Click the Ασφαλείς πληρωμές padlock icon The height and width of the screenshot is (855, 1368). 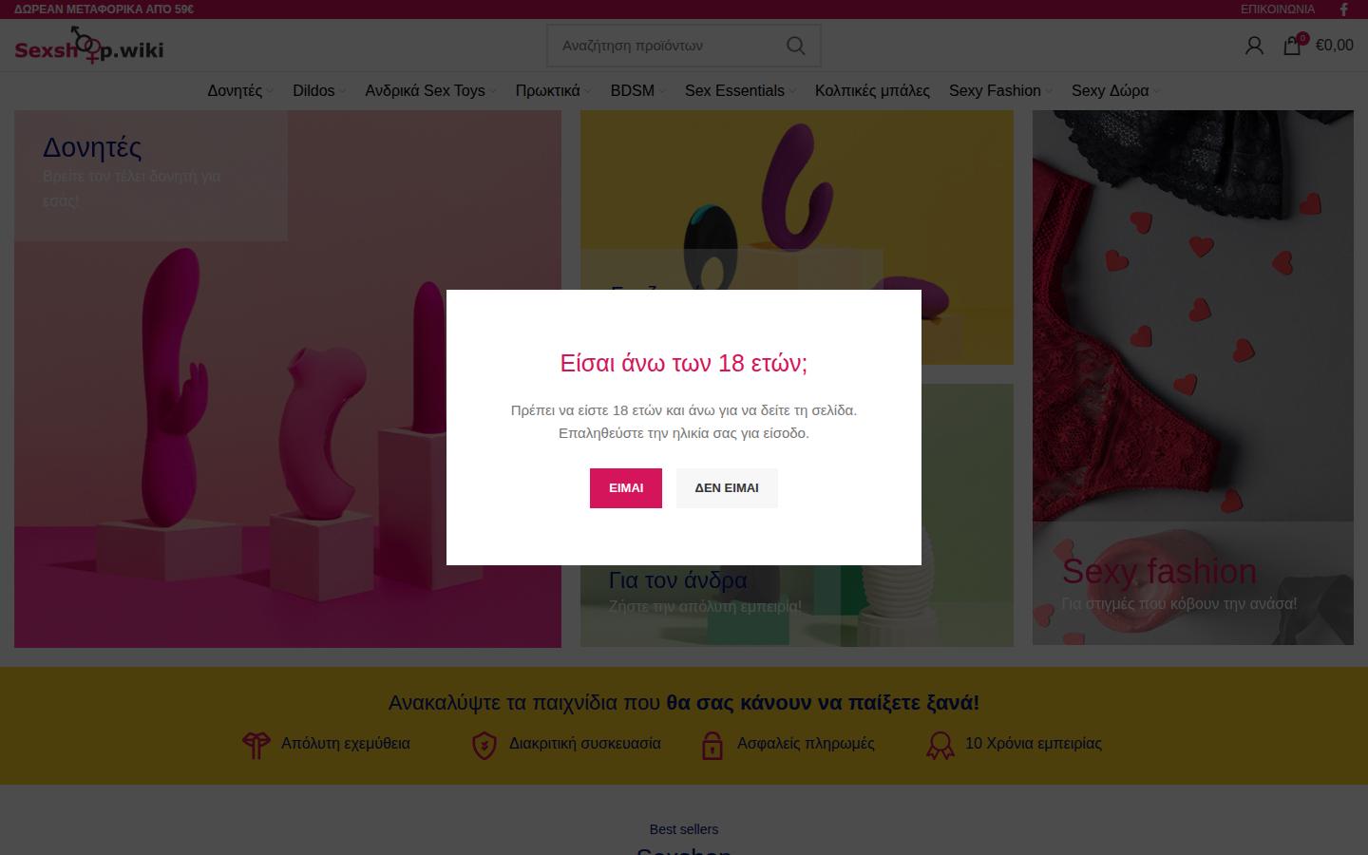[712, 745]
